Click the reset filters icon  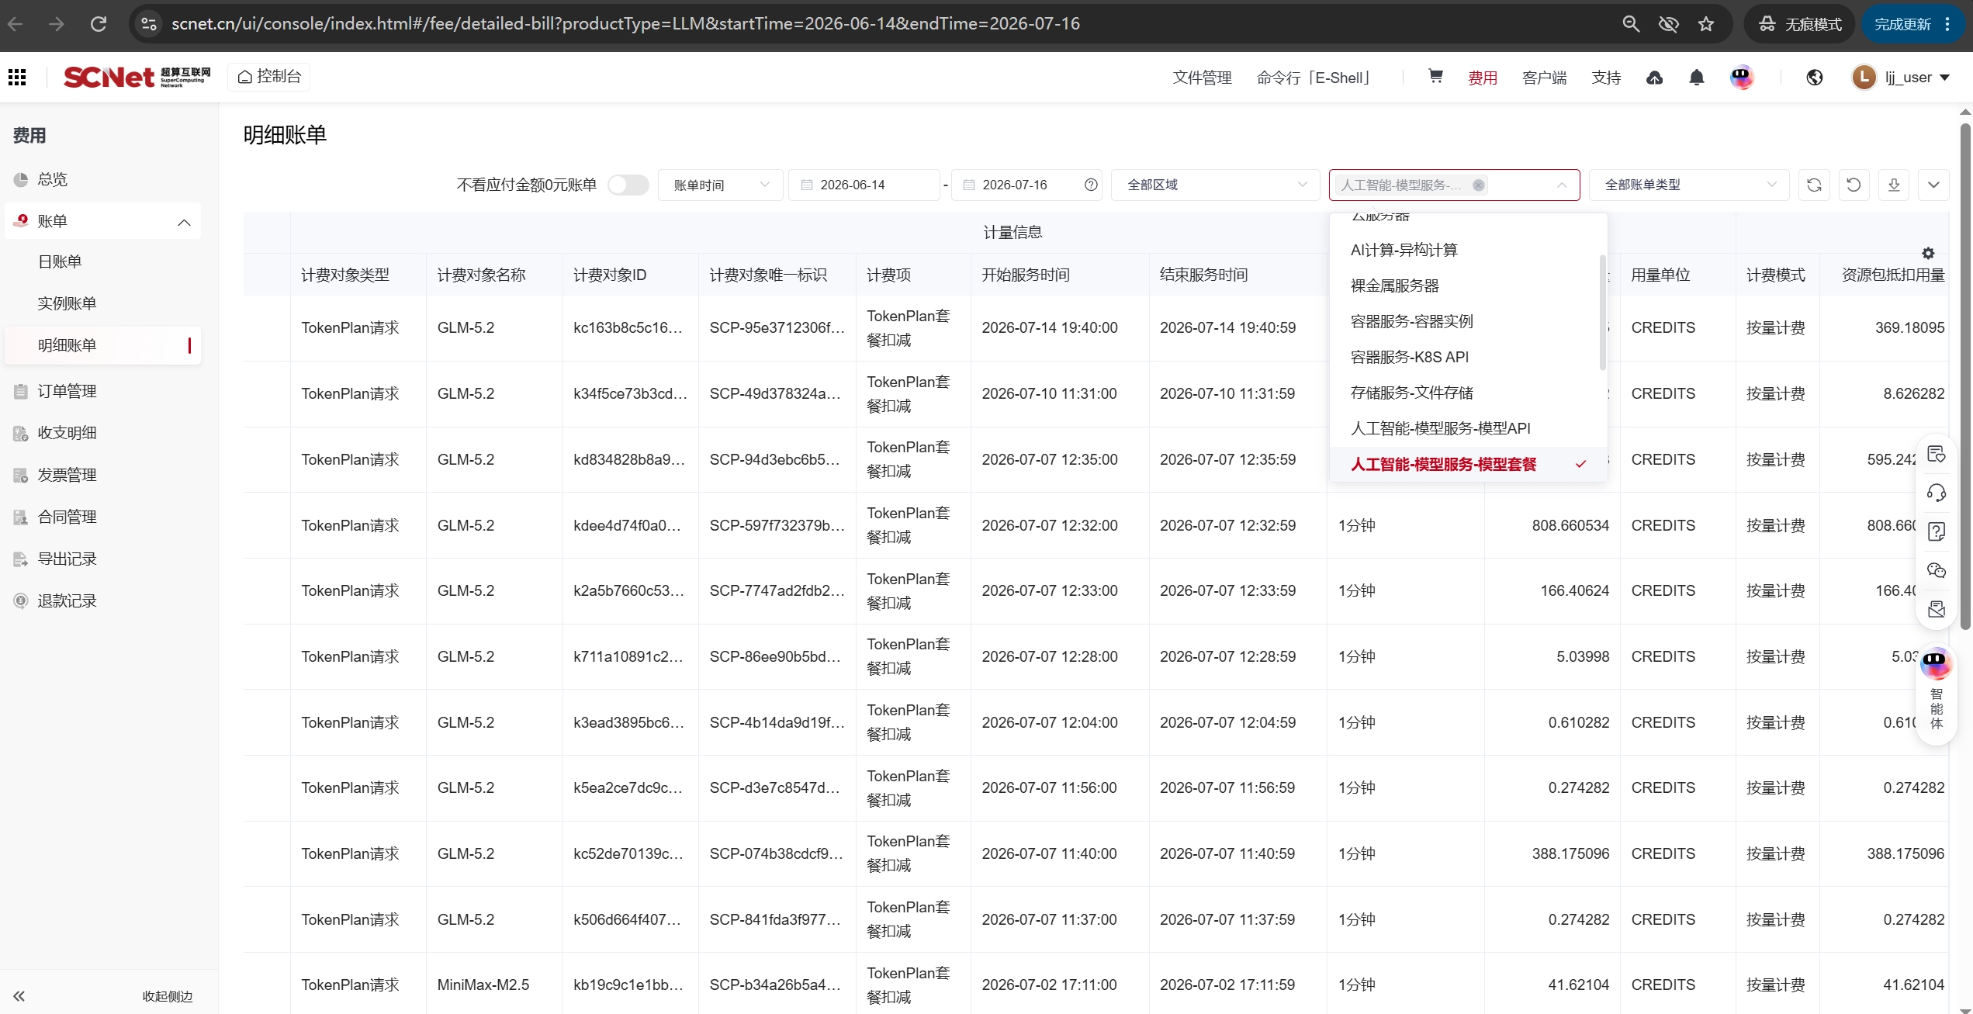pyautogui.click(x=1854, y=185)
